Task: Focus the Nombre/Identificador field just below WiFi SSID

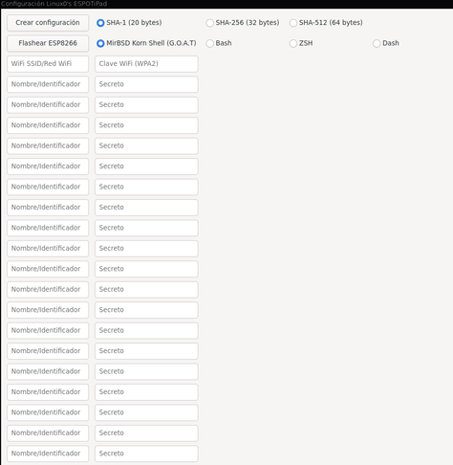Action: click(x=48, y=84)
